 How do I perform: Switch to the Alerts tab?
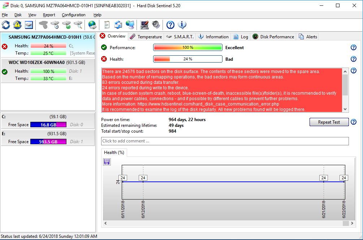[308, 37]
